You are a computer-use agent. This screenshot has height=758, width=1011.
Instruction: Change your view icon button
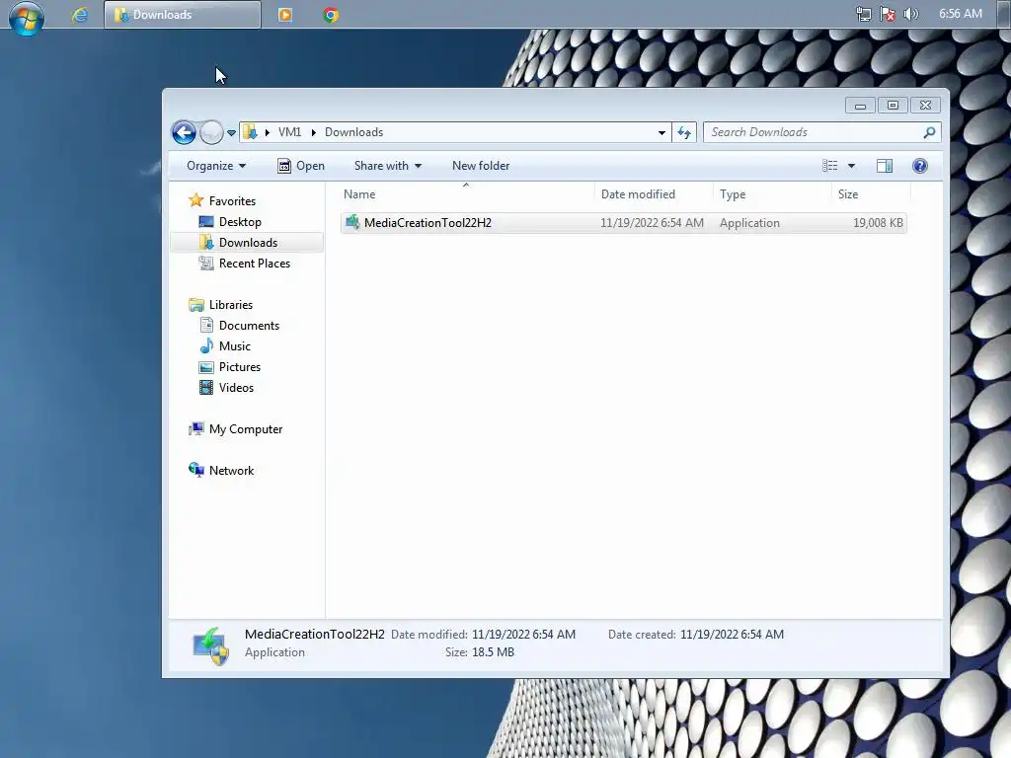coord(829,166)
